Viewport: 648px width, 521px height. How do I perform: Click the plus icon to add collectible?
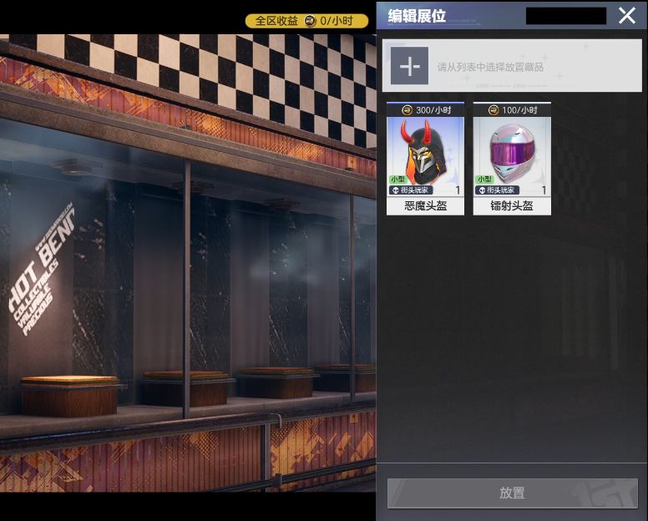[409, 66]
